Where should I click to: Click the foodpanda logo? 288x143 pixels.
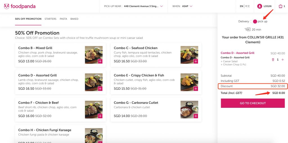[x=20, y=6]
